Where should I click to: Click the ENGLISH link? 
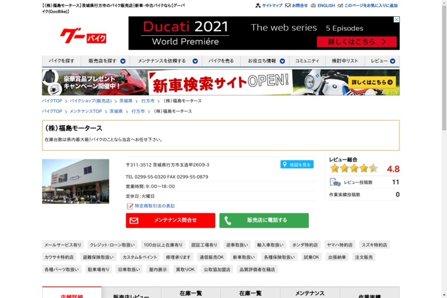326,6
